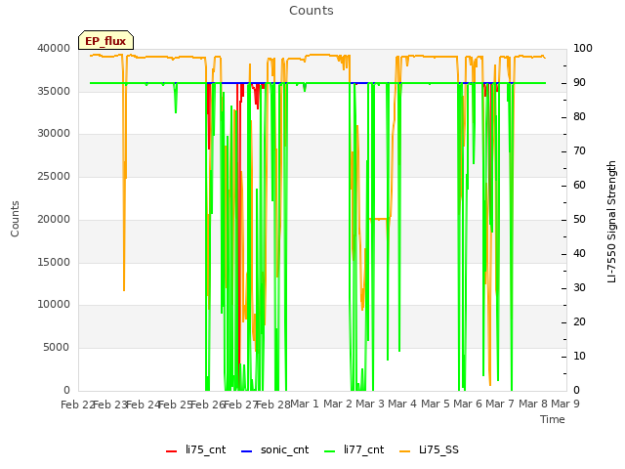Click the Mar 1 date tick
The width and height of the screenshot is (625, 469).
305,404
